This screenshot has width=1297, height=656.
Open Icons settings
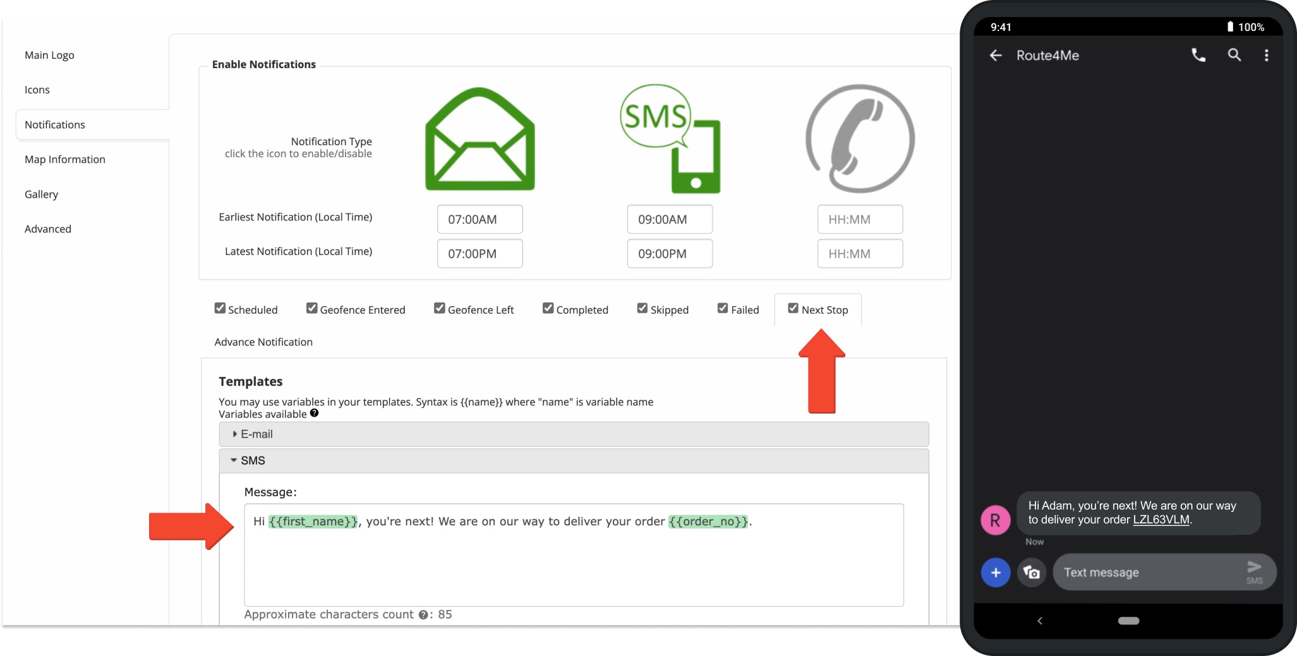click(x=37, y=90)
